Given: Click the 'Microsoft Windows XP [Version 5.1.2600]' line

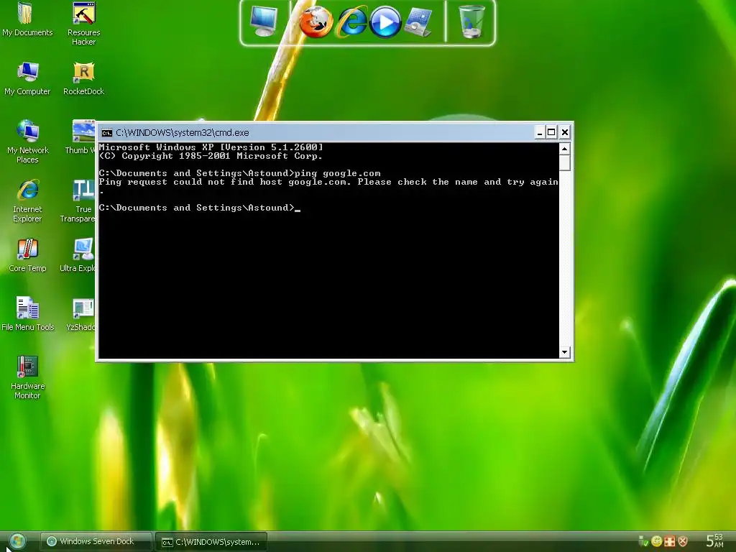Looking at the screenshot, I should 211,147.
